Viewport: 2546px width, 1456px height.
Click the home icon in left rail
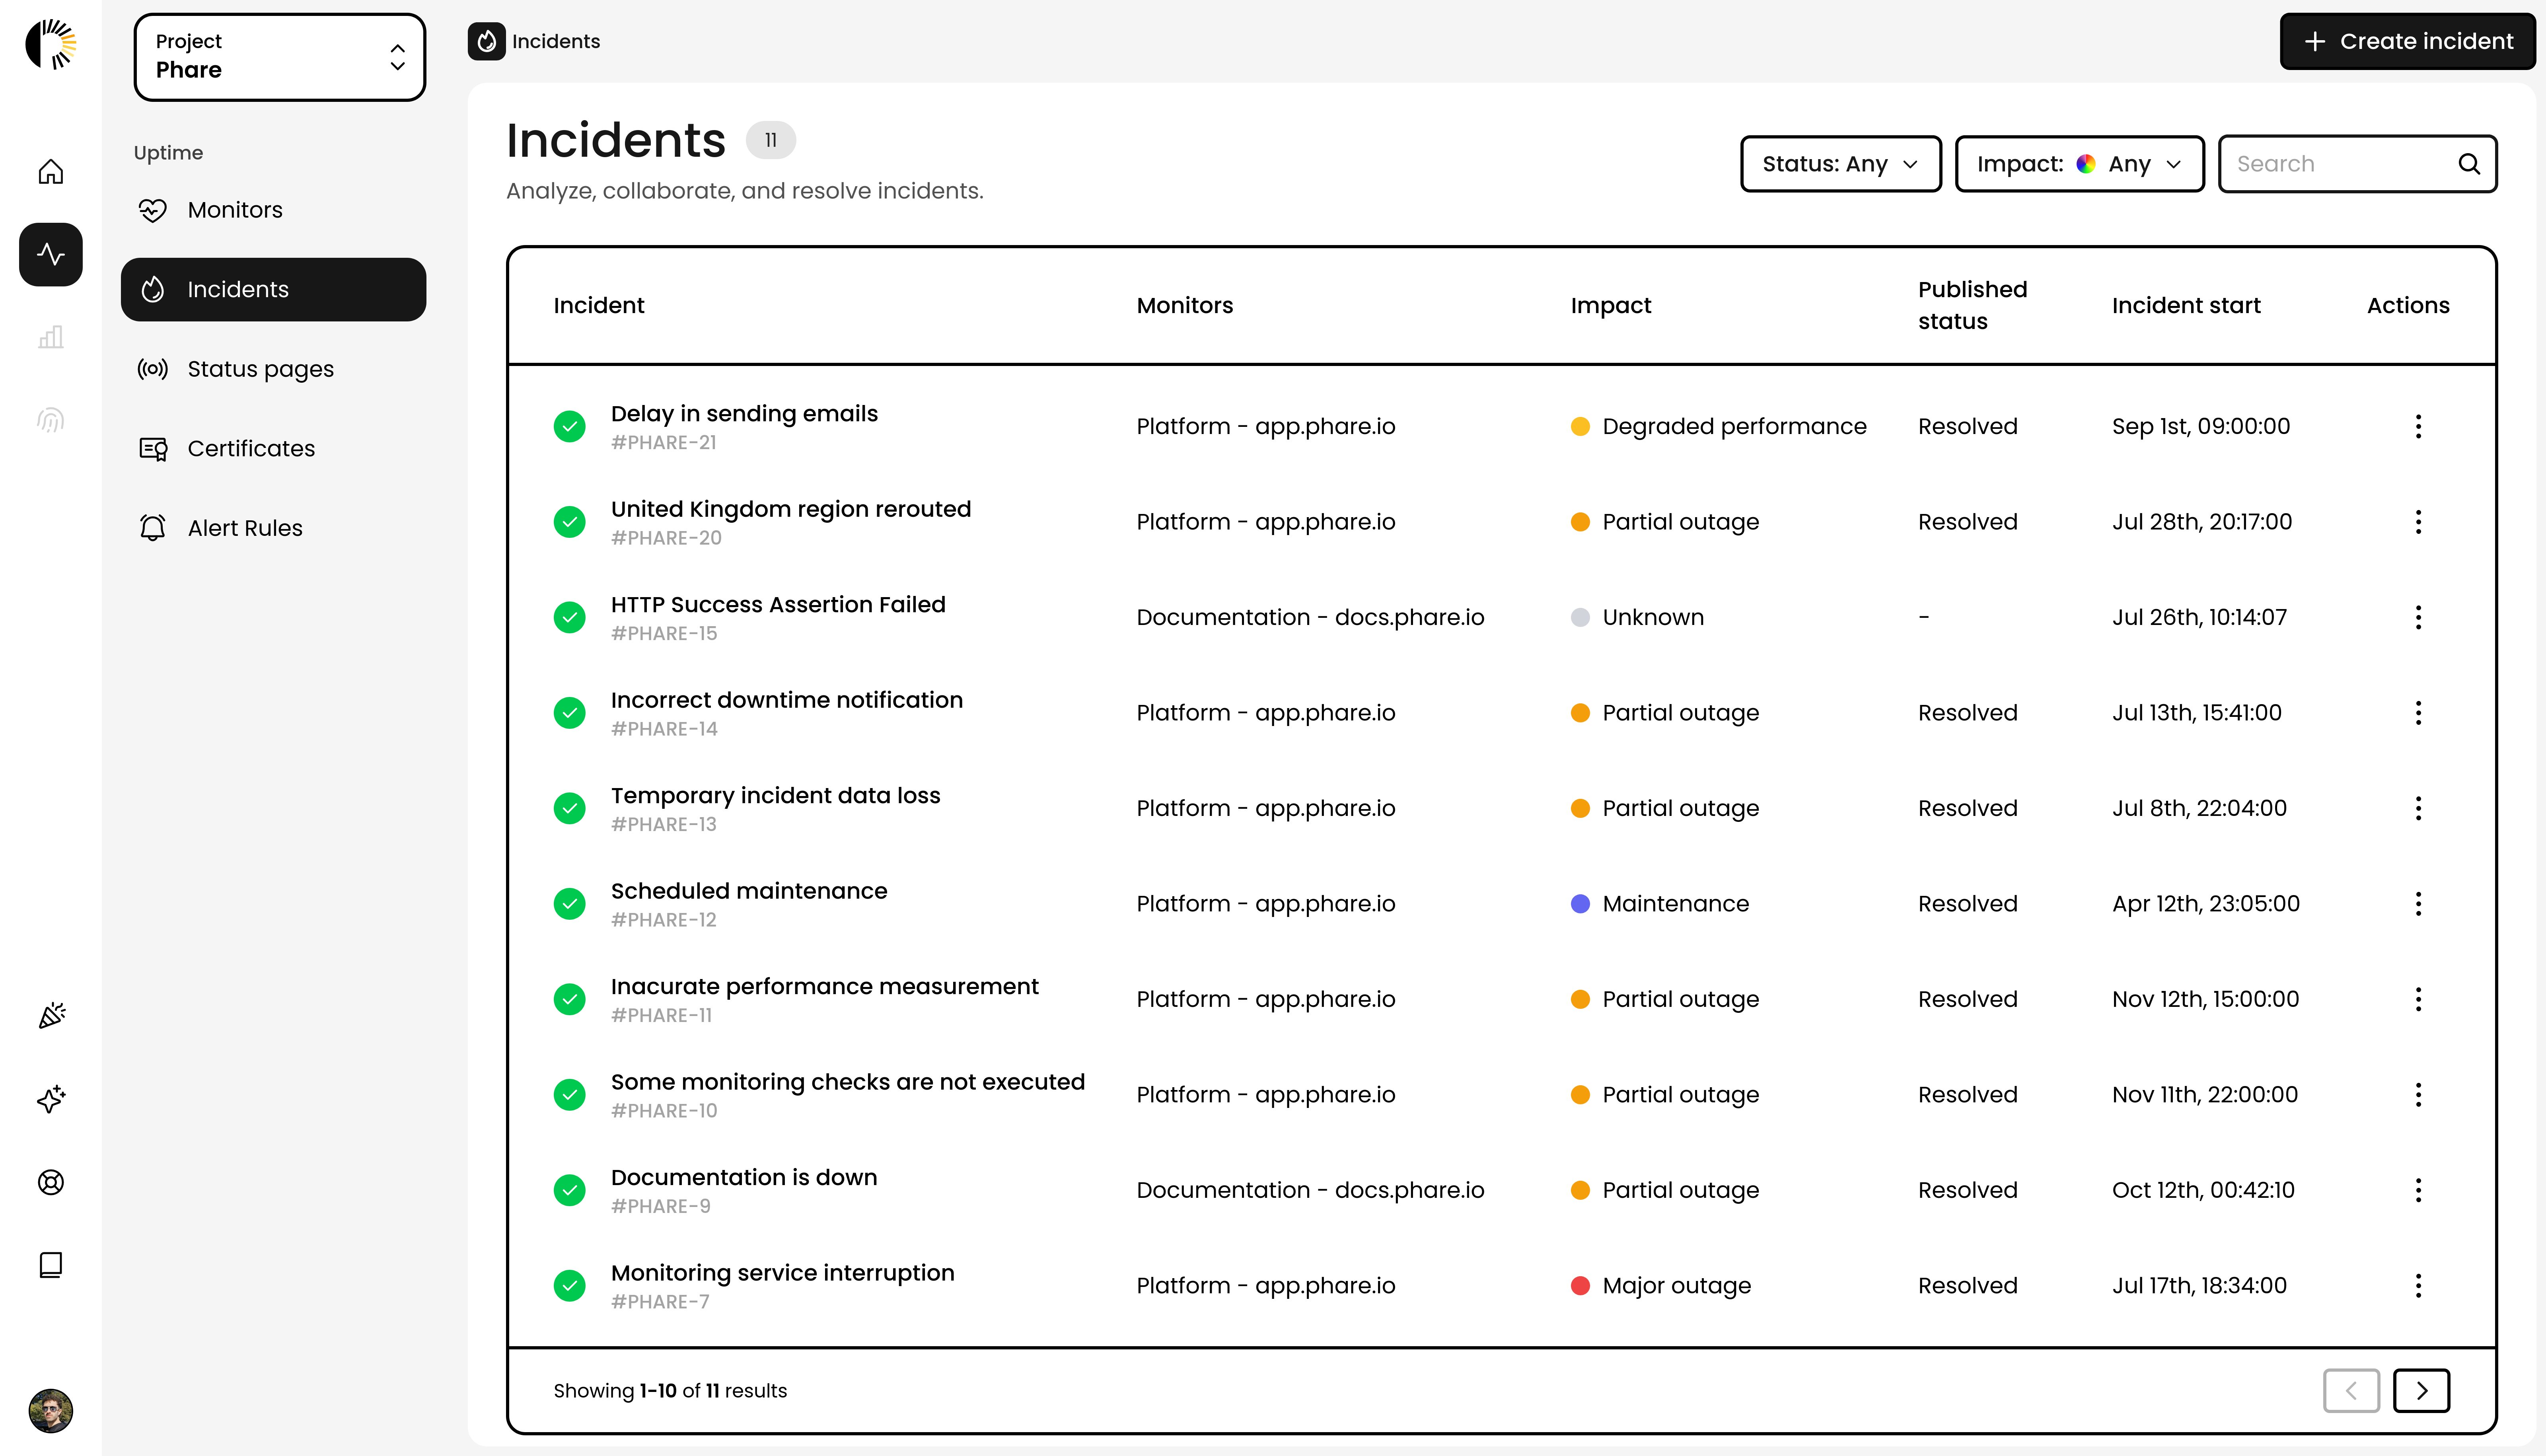click(51, 172)
